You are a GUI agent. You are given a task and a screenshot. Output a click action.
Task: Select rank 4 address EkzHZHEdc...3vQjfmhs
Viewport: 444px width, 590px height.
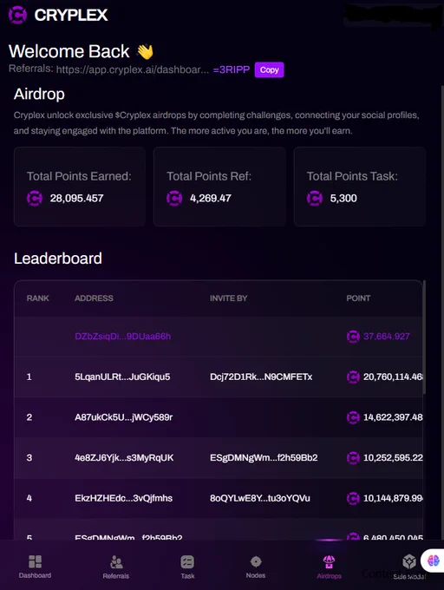pos(123,498)
